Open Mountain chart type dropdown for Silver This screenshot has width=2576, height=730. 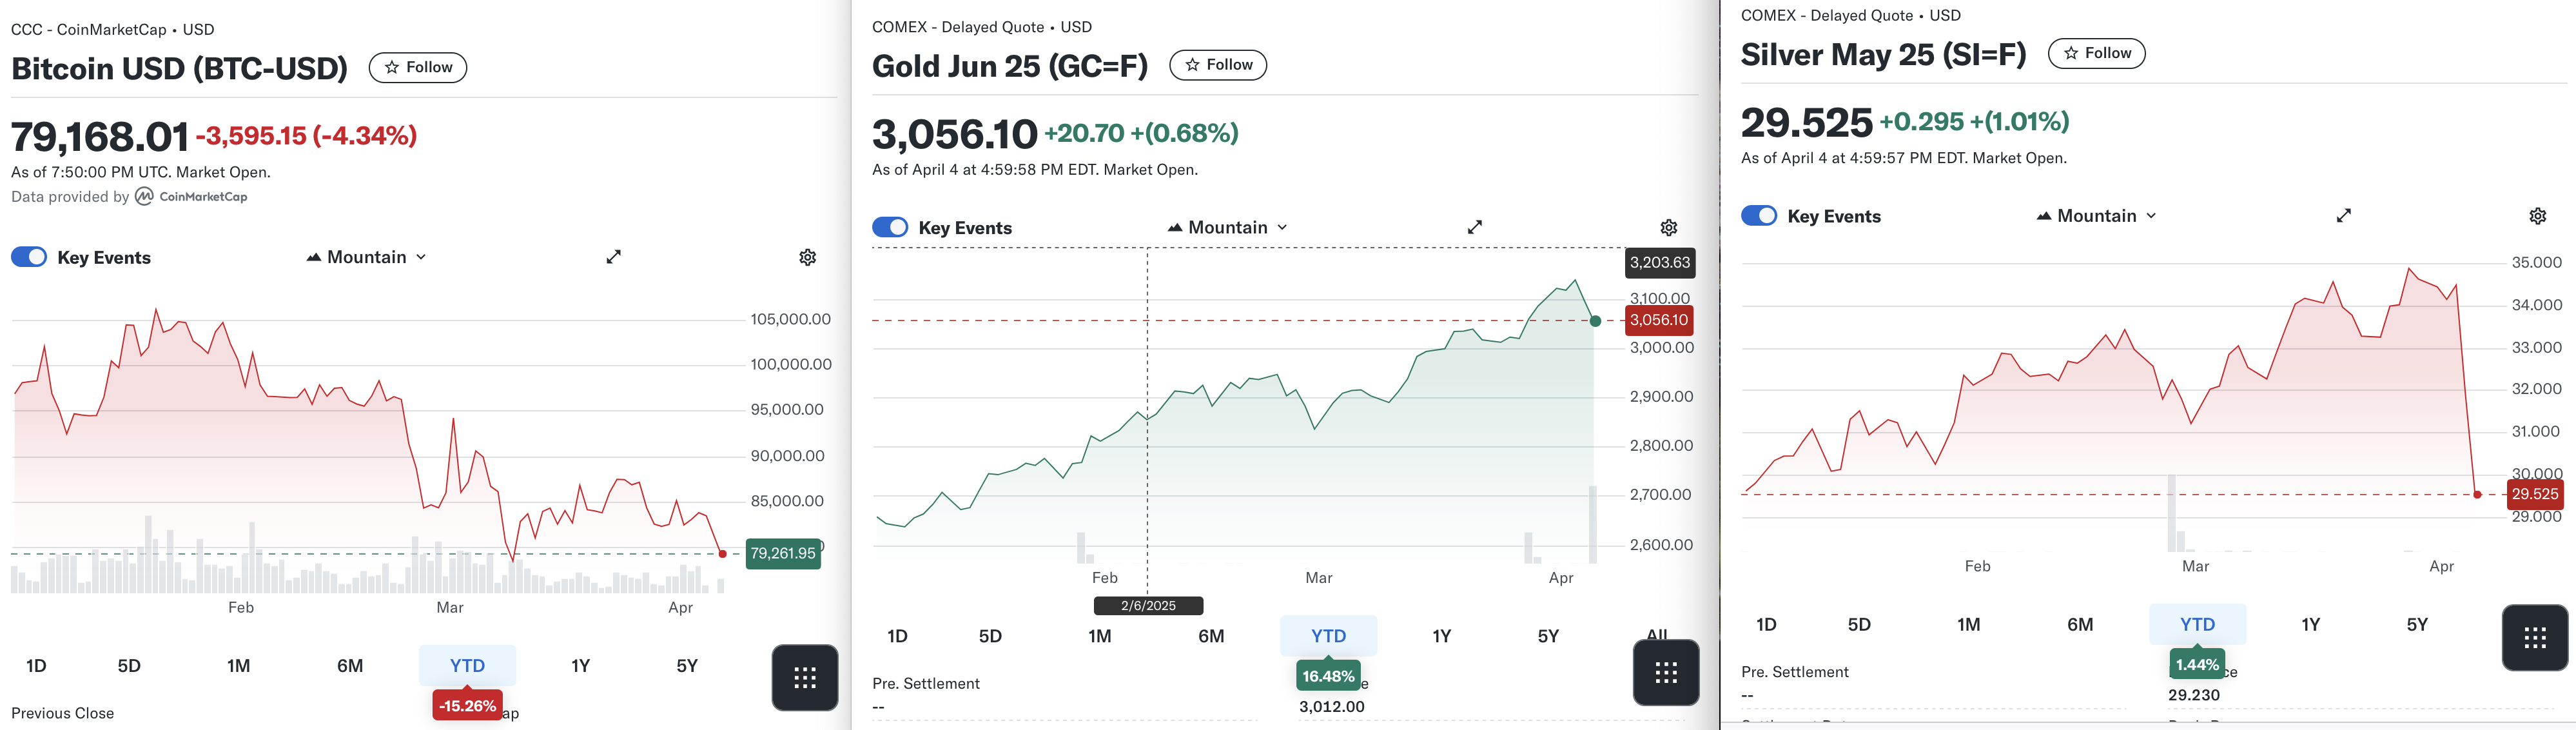click(x=2097, y=216)
